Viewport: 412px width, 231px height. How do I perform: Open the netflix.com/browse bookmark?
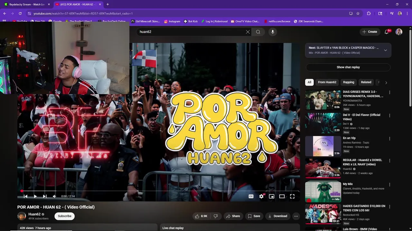[x=277, y=21]
